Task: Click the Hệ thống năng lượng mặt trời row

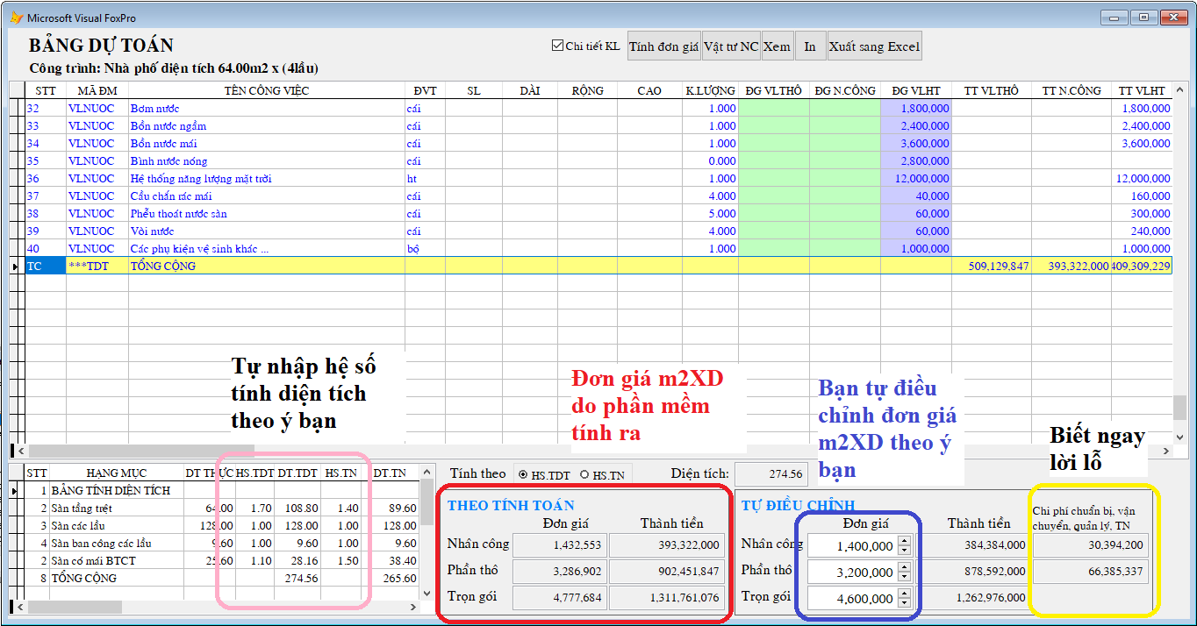Action: (201, 179)
